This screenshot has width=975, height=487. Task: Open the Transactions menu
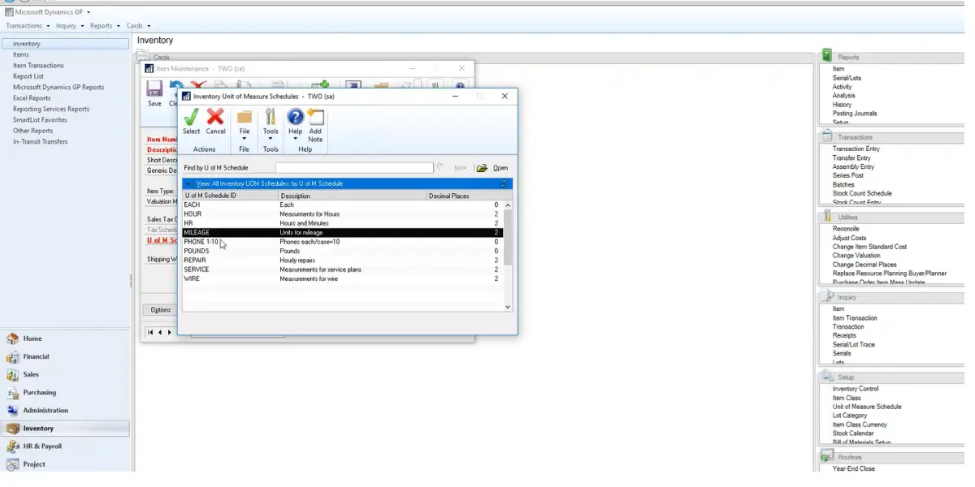pyautogui.click(x=28, y=26)
